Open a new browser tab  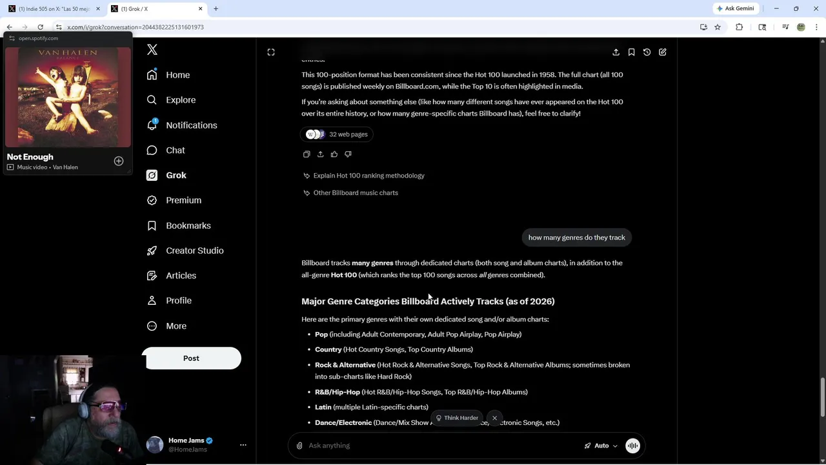[x=216, y=9]
